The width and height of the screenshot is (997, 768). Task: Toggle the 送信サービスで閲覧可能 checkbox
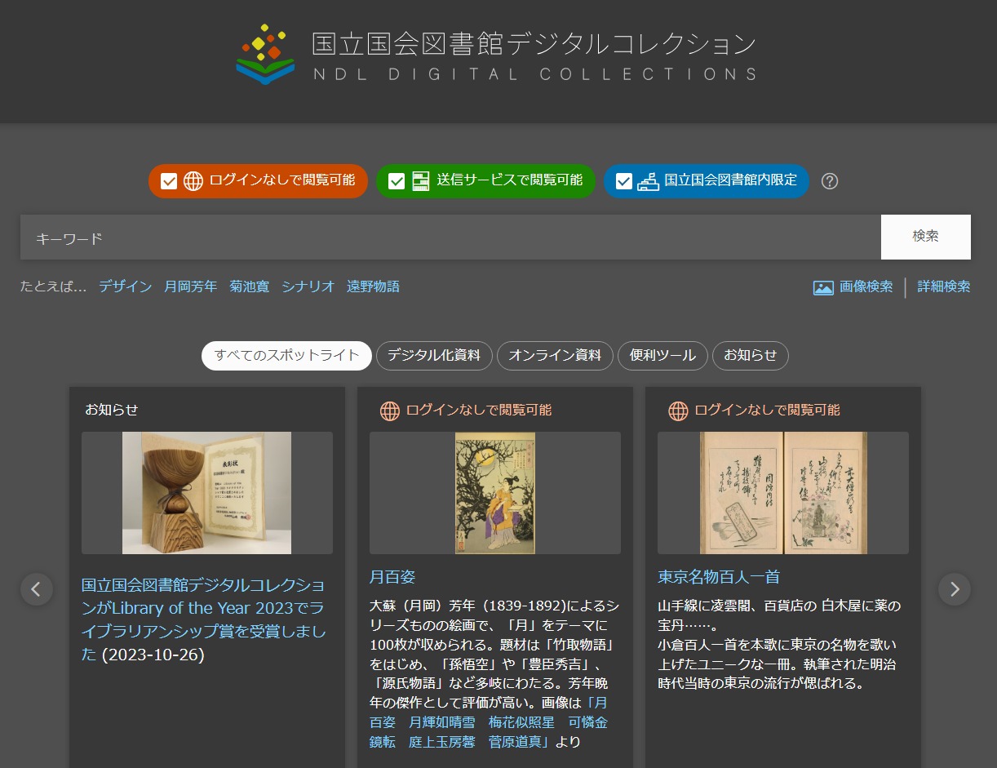[397, 181]
